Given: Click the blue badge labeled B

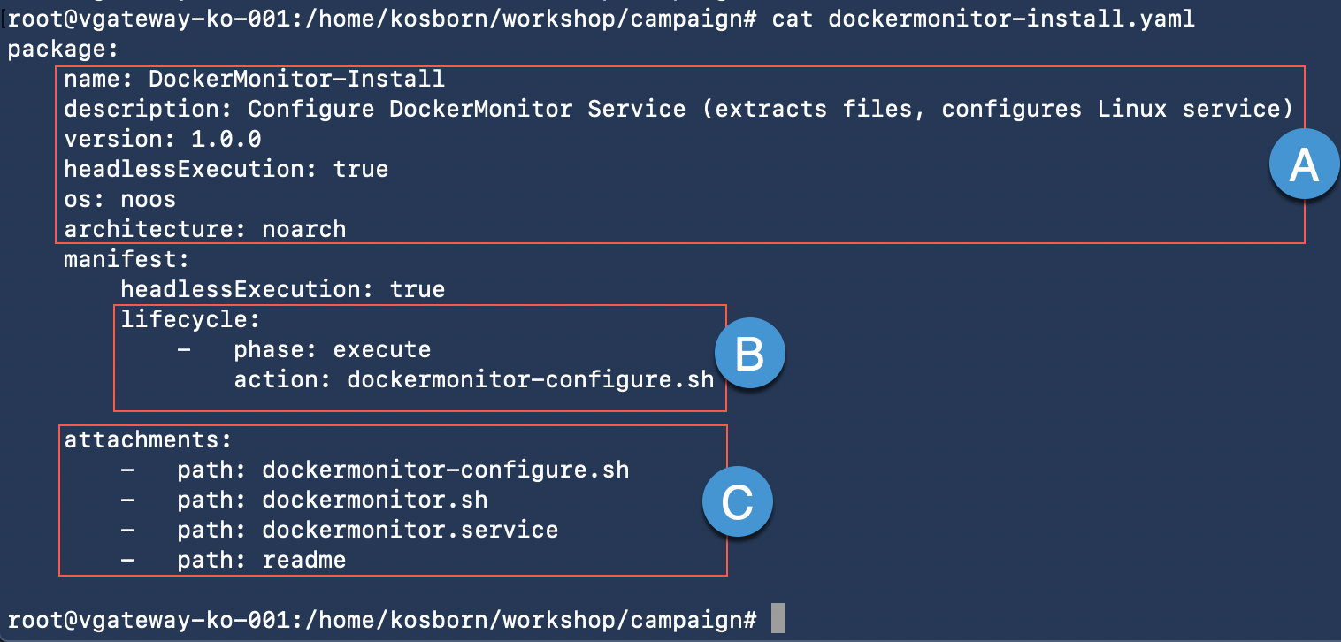Looking at the screenshot, I should [x=749, y=355].
